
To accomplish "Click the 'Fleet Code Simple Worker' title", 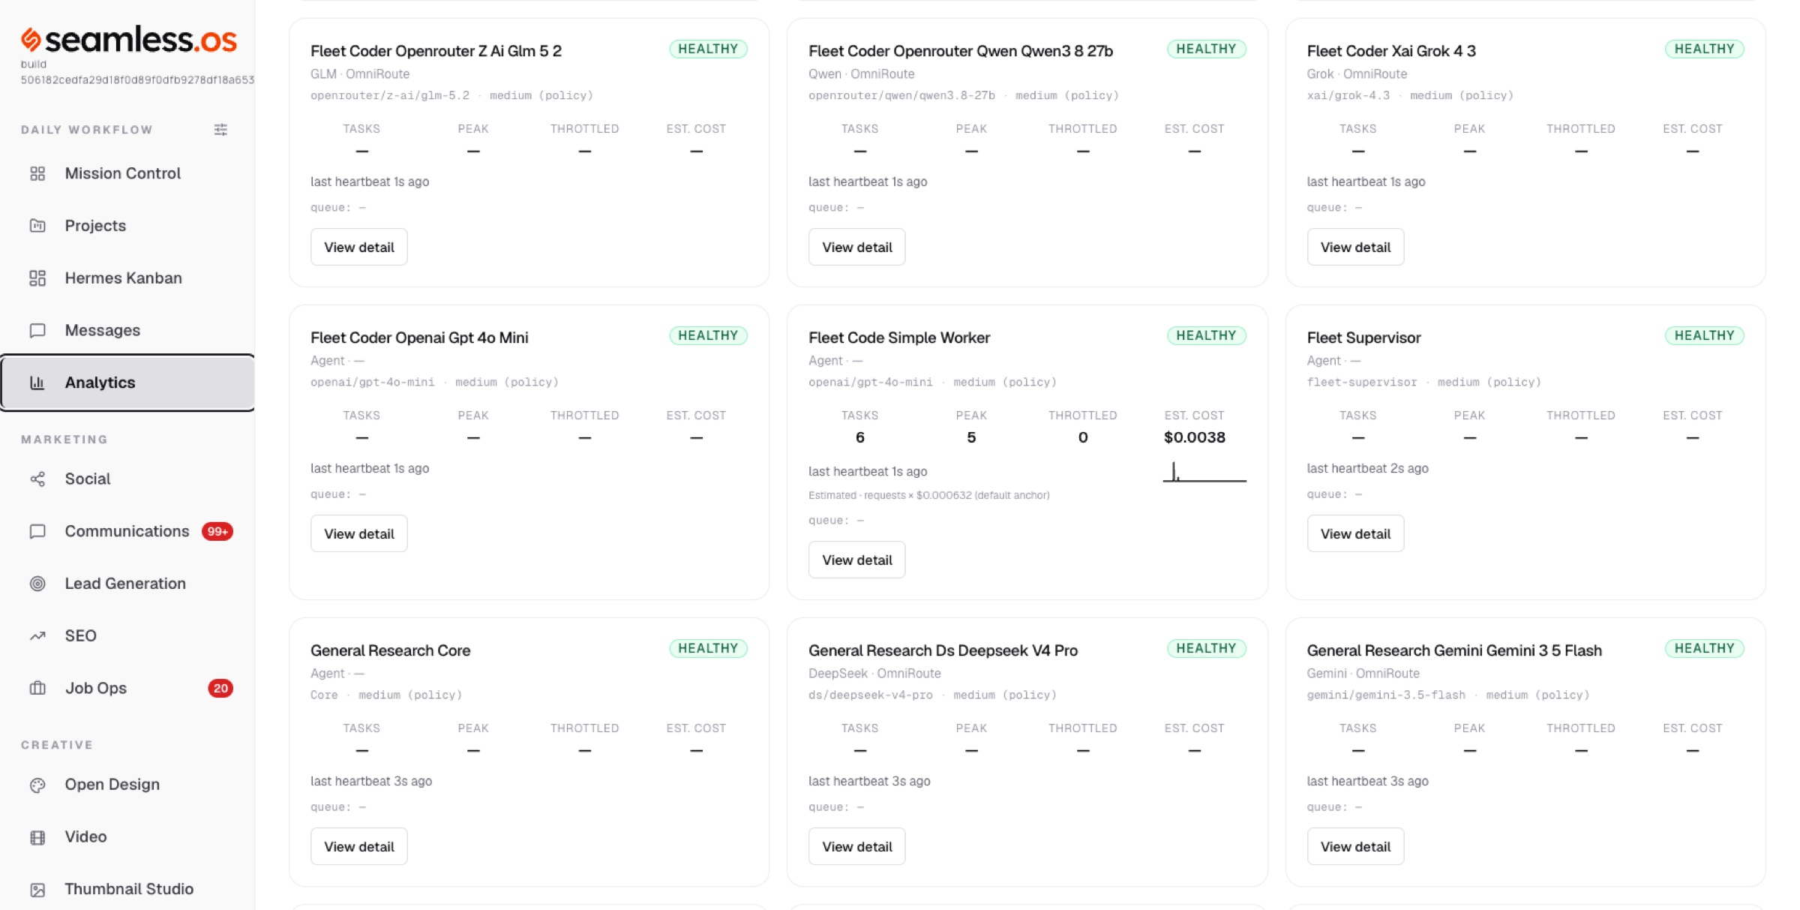I will click(899, 338).
